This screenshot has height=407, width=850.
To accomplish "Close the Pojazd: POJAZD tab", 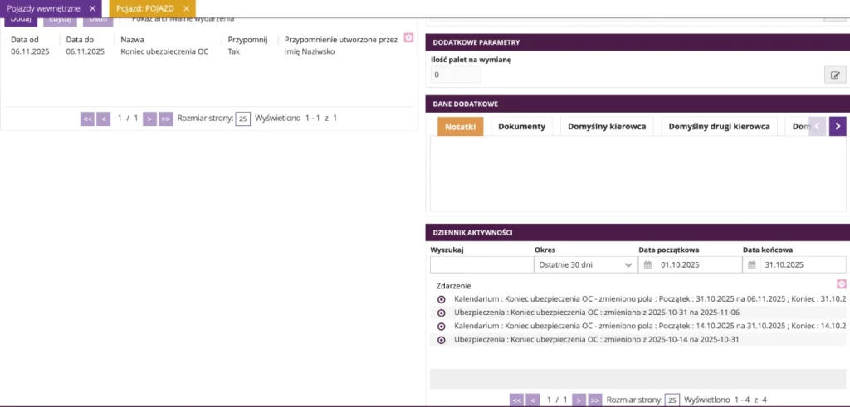I will [186, 8].
